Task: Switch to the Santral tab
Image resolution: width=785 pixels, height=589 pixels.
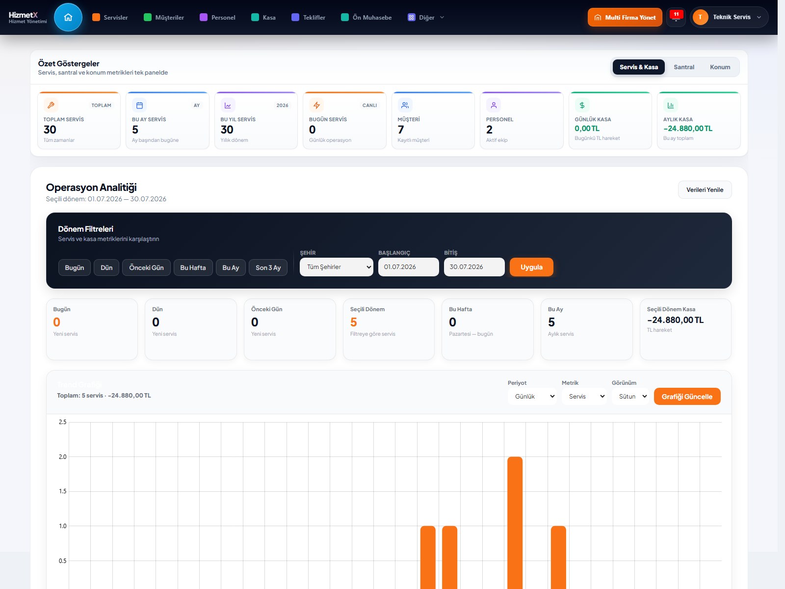Action: 684,67
